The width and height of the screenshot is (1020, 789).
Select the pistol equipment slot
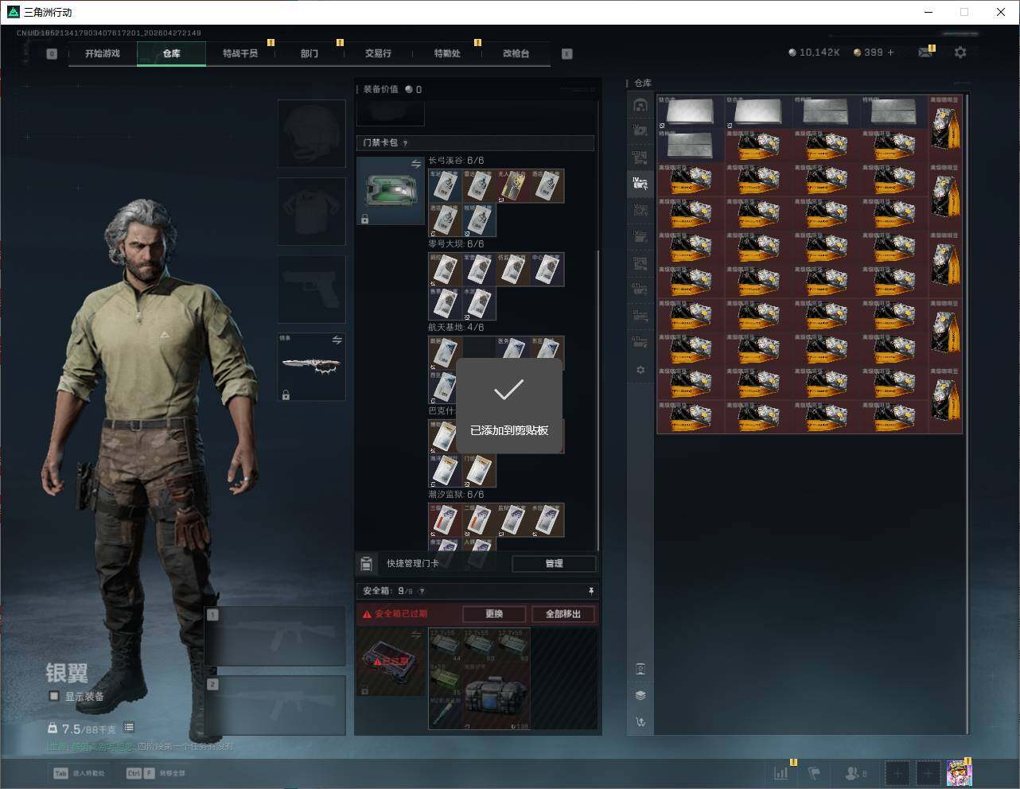click(x=311, y=289)
